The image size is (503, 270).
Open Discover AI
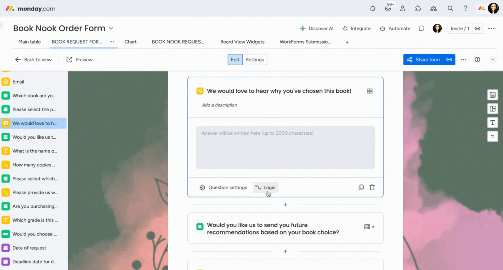coord(316,28)
